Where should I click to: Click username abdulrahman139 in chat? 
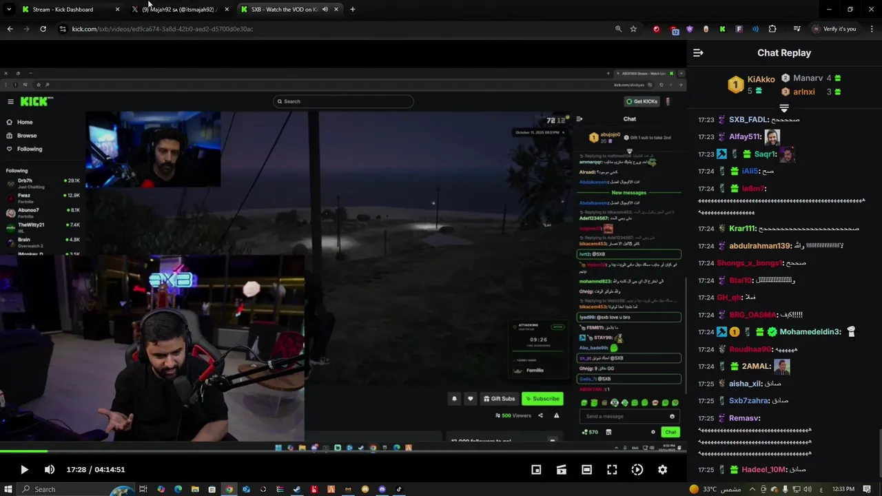[759, 246]
